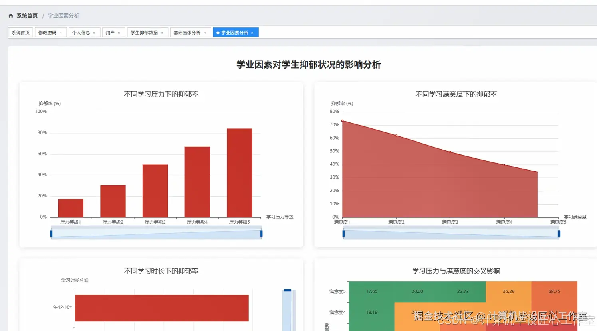
Task: Click chart title 不同学习满意度下的抑郁率
Action: [456, 94]
